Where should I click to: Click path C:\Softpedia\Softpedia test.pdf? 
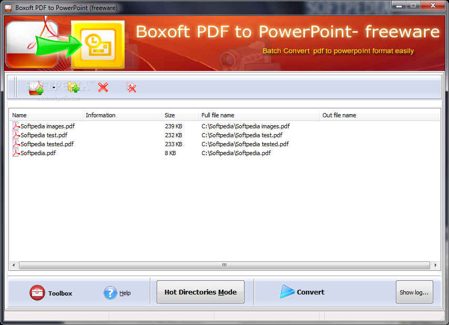click(242, 135)
